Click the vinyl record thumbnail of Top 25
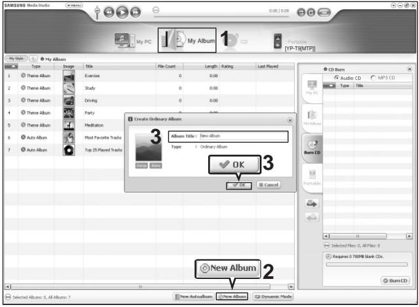The height and width of the screenshot is (307, 419). pos(69,150)
